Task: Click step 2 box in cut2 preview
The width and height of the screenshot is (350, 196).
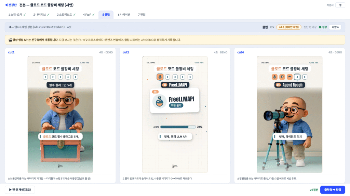Action: click(167, 77)
